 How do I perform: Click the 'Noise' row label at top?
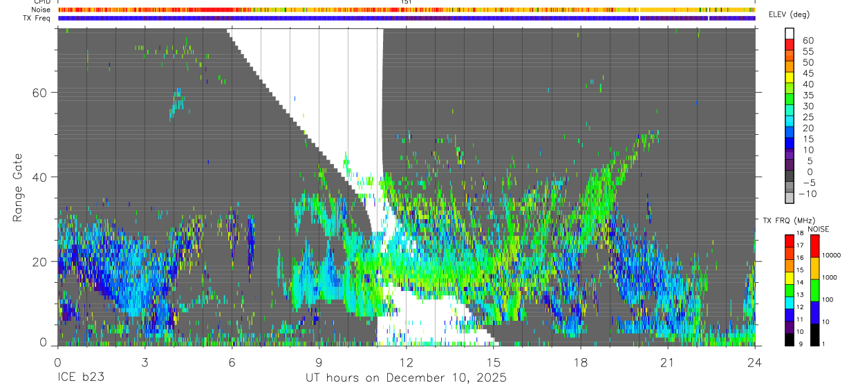[x=42, y=10]
